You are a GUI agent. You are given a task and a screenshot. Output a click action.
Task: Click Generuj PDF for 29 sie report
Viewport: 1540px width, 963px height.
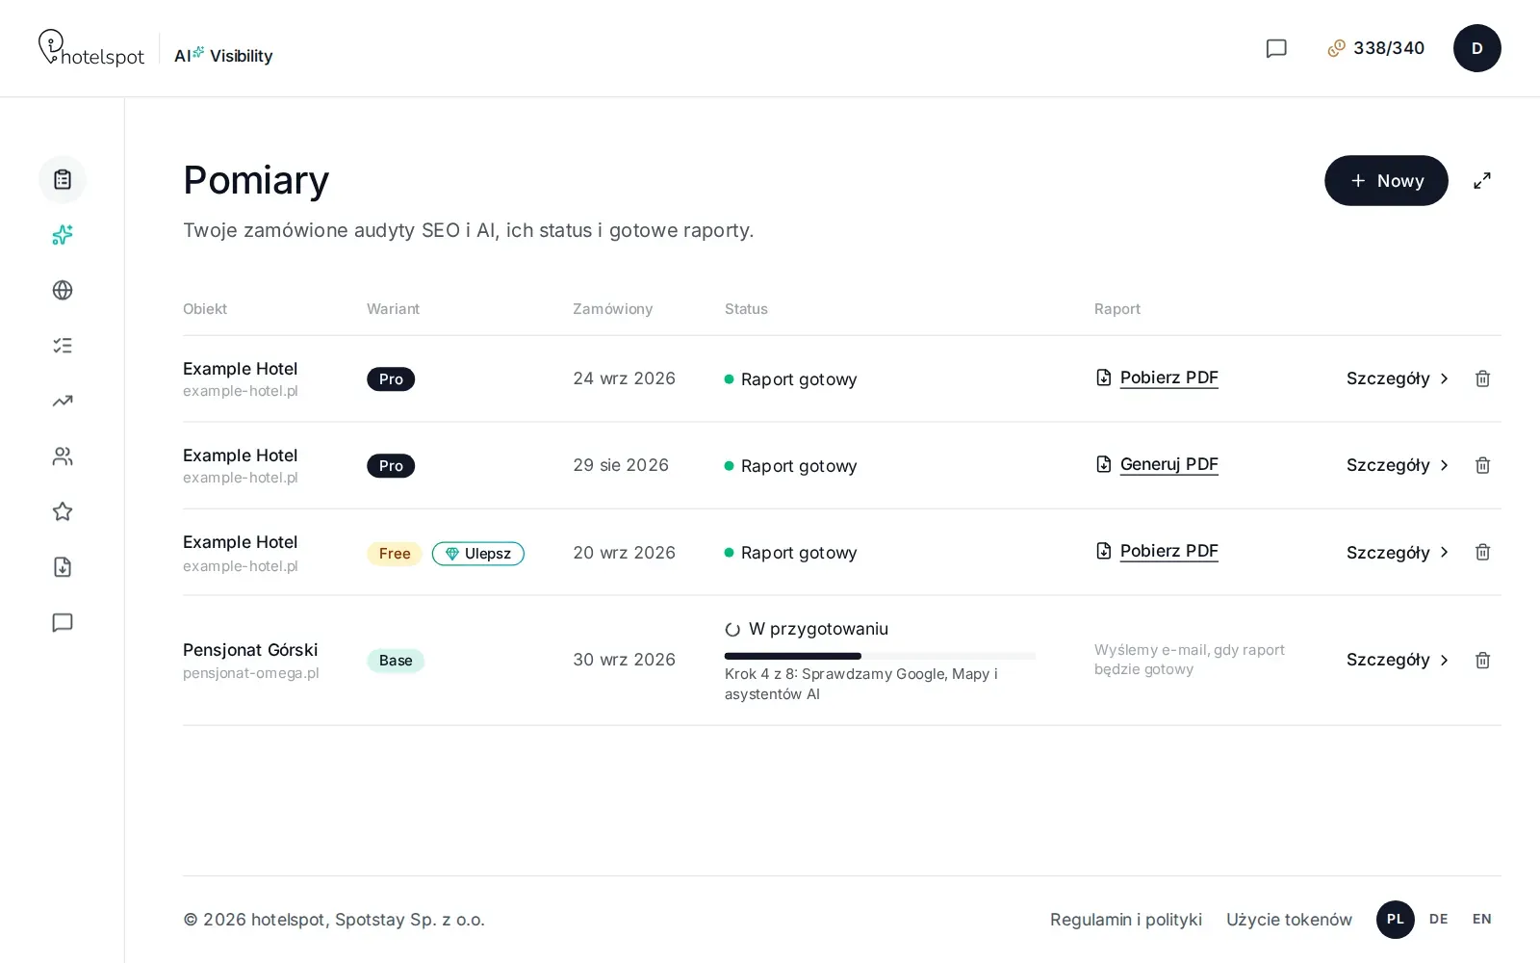coord(1157,464)
